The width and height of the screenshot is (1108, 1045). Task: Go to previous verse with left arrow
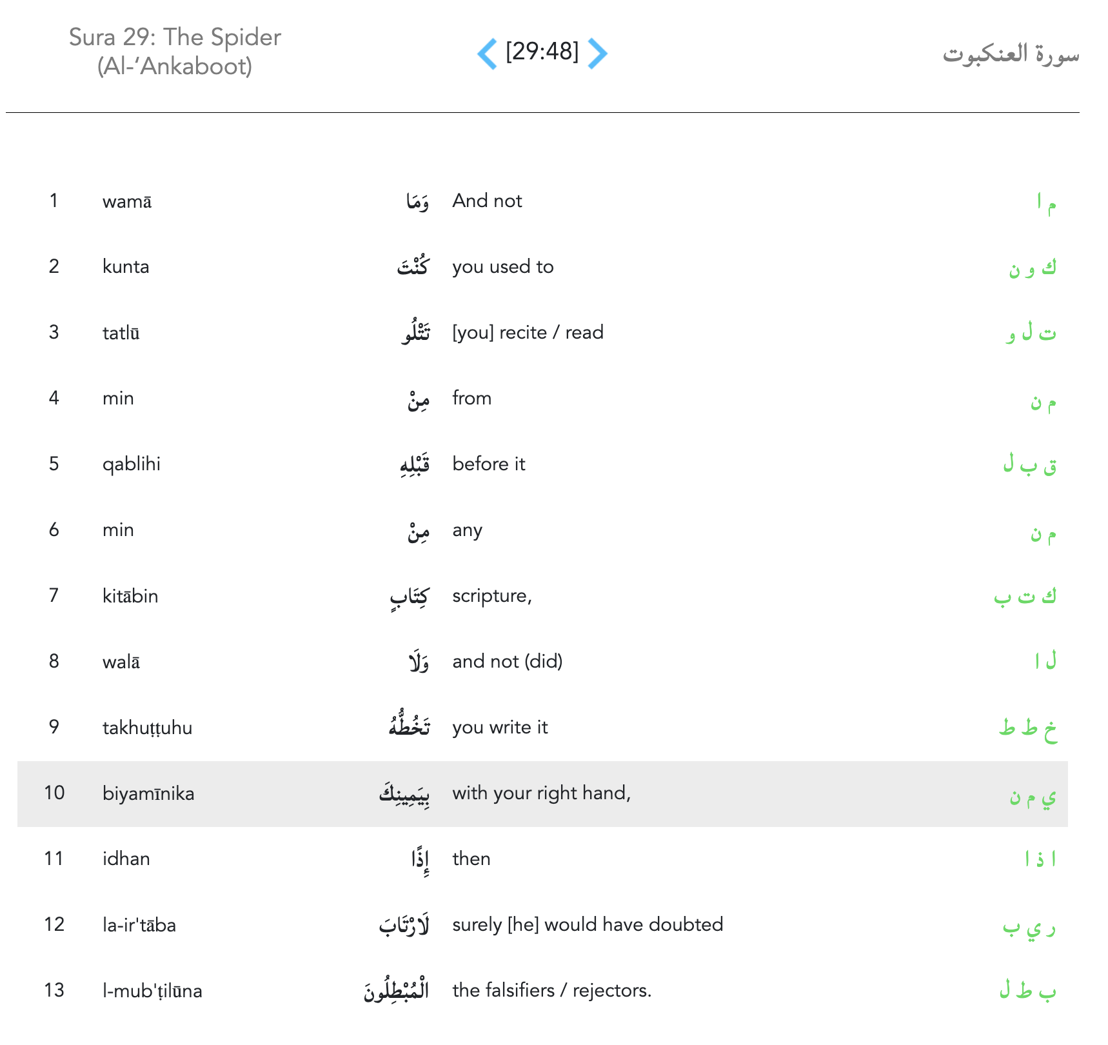coord(488,53)
